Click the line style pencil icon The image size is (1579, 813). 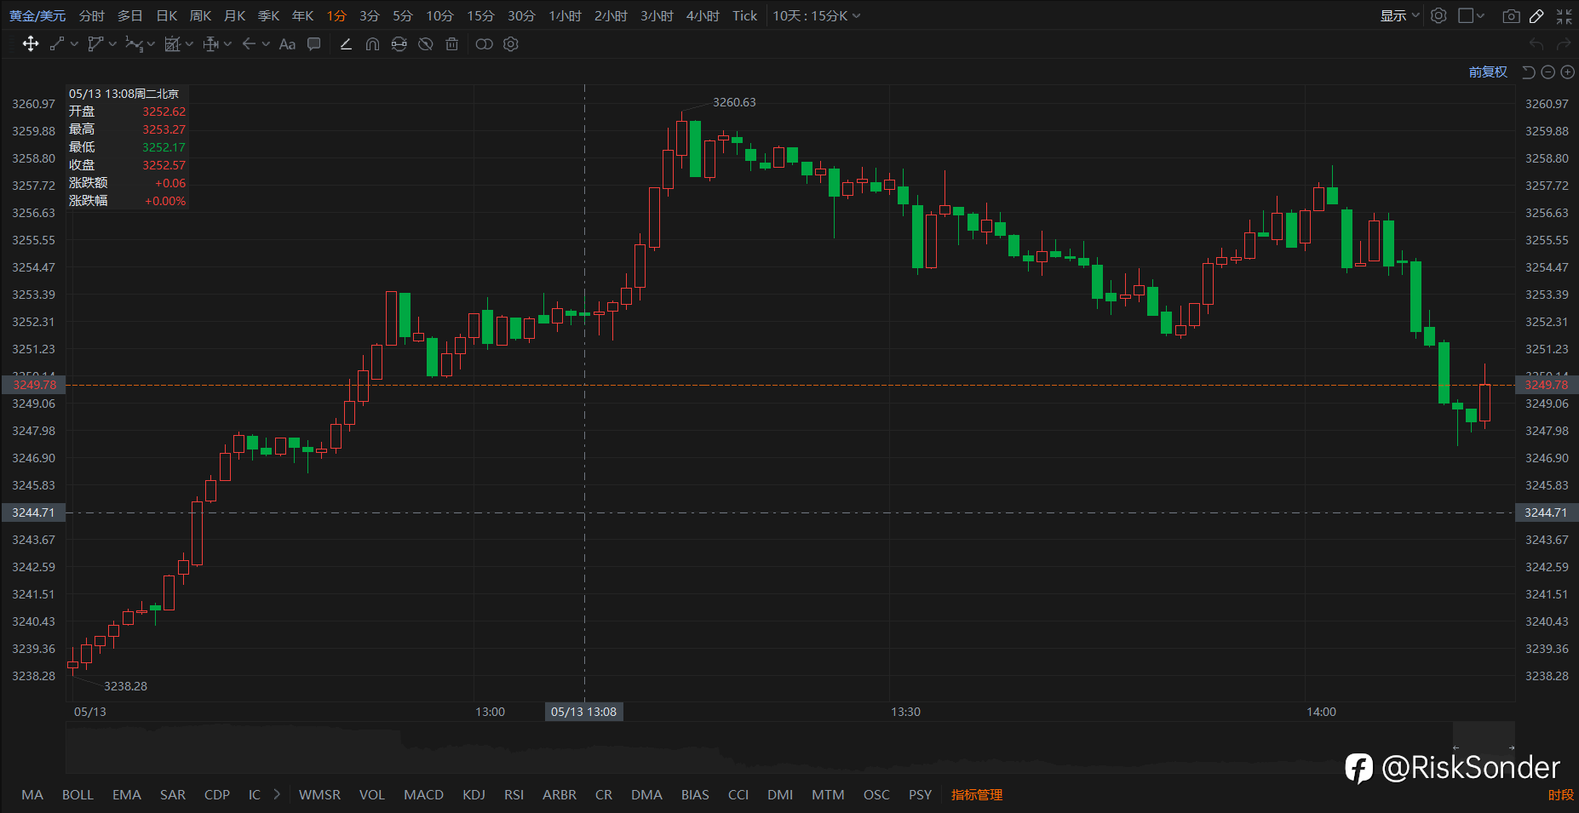pos(346,44)
